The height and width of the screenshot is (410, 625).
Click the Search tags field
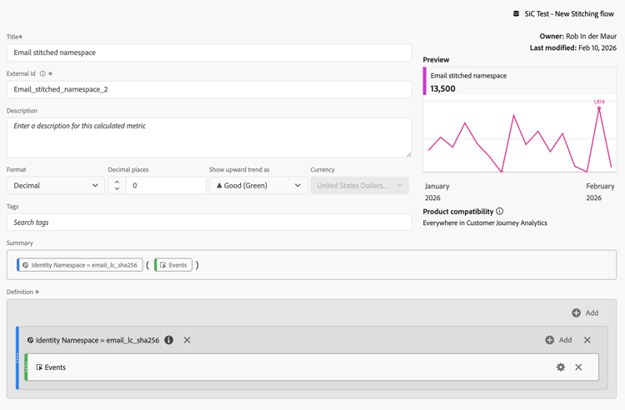click(x=209, y=222)
